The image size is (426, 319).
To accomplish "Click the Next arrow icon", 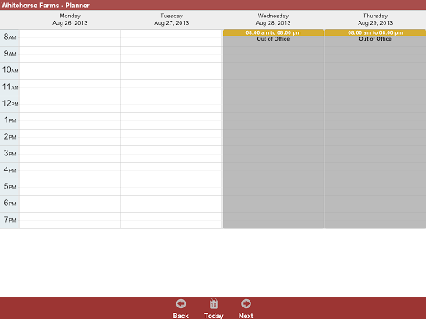I will tap(246, 304).
